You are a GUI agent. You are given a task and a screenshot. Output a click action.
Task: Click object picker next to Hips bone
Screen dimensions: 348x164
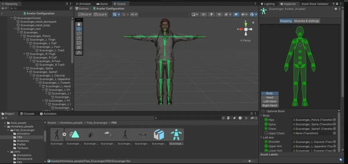334,120
